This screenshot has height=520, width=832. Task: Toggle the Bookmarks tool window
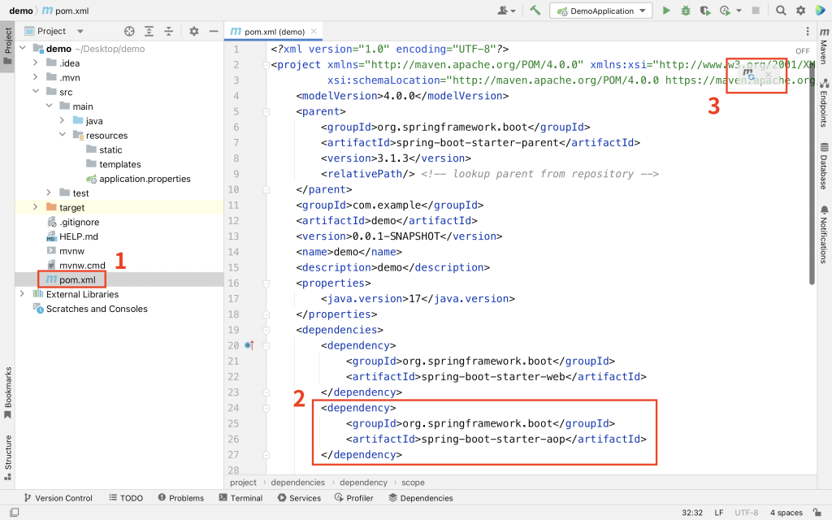[7, 392]
